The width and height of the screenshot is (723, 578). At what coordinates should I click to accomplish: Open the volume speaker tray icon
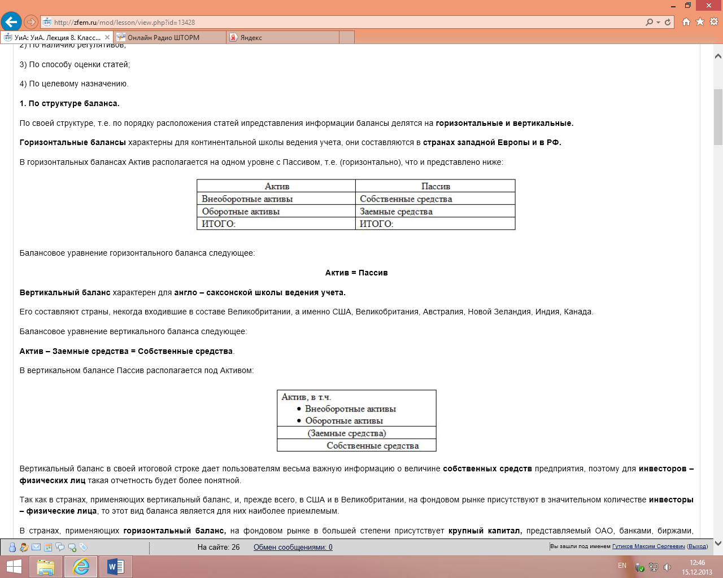tap(667, 567)
